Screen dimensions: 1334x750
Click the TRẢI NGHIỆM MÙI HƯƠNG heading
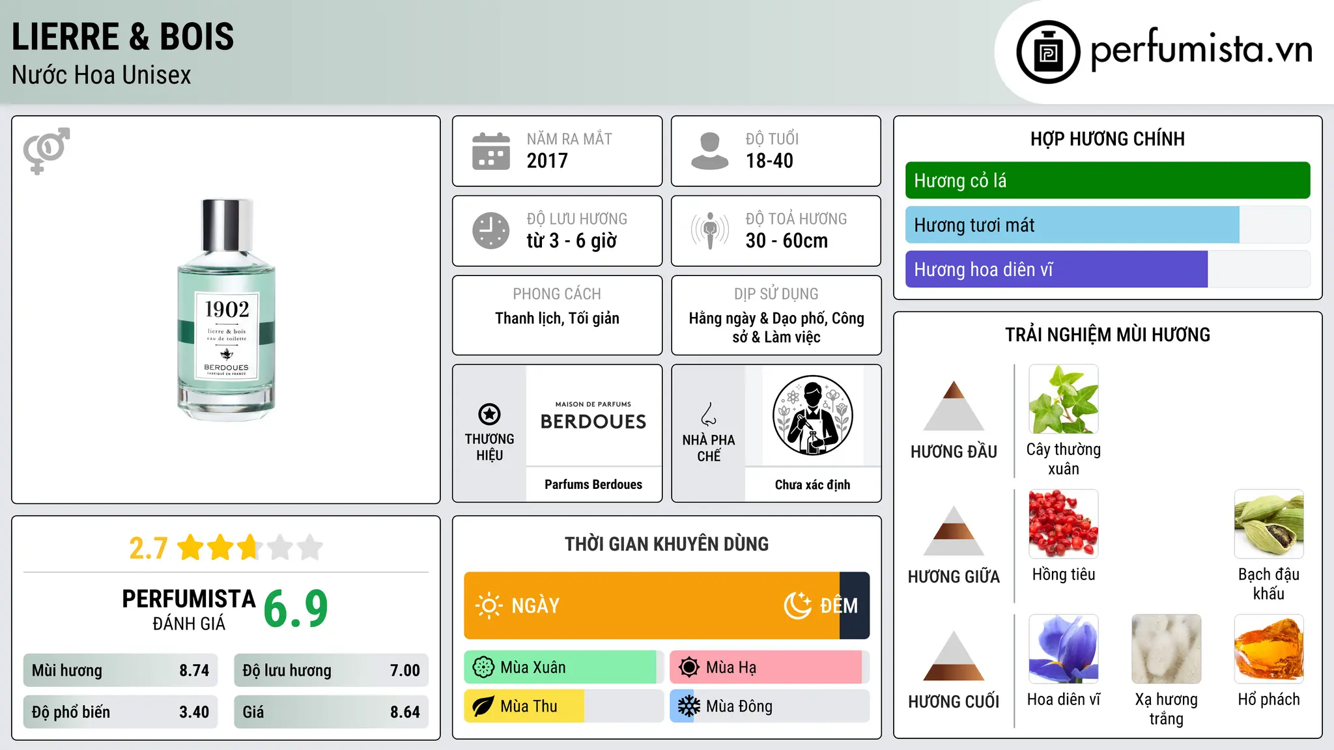pyautogui.click(x=1107, y=335)
